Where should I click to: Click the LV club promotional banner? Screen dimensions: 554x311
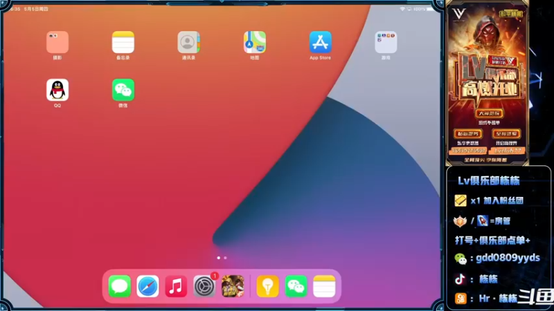[x=488, y=83]
